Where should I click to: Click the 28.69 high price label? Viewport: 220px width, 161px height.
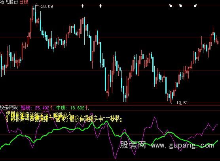(47, 6)
